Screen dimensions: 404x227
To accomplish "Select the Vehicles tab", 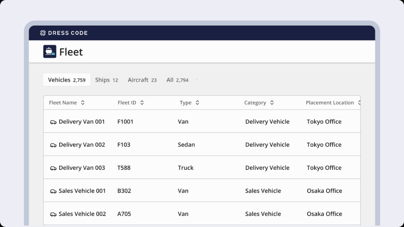I will click(x=66, y=80).
